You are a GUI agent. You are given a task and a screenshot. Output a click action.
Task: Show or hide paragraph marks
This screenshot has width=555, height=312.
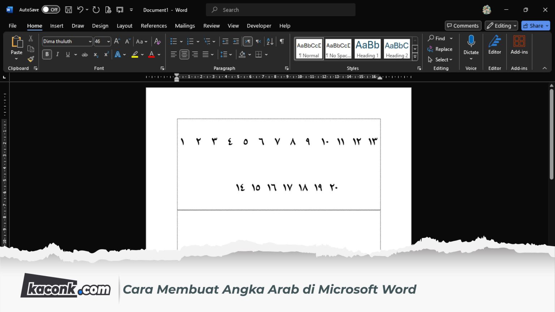pos(282,41)
